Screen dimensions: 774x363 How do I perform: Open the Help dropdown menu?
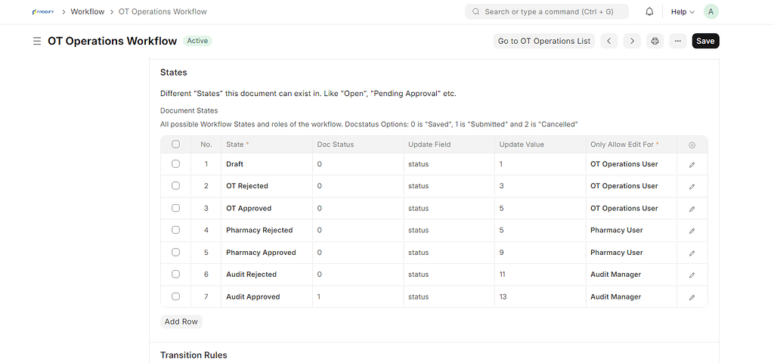[683, 12]
